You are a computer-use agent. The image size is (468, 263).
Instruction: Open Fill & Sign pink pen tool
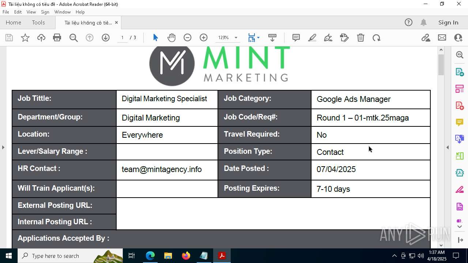pyautogui.click(x=460, y=190)
